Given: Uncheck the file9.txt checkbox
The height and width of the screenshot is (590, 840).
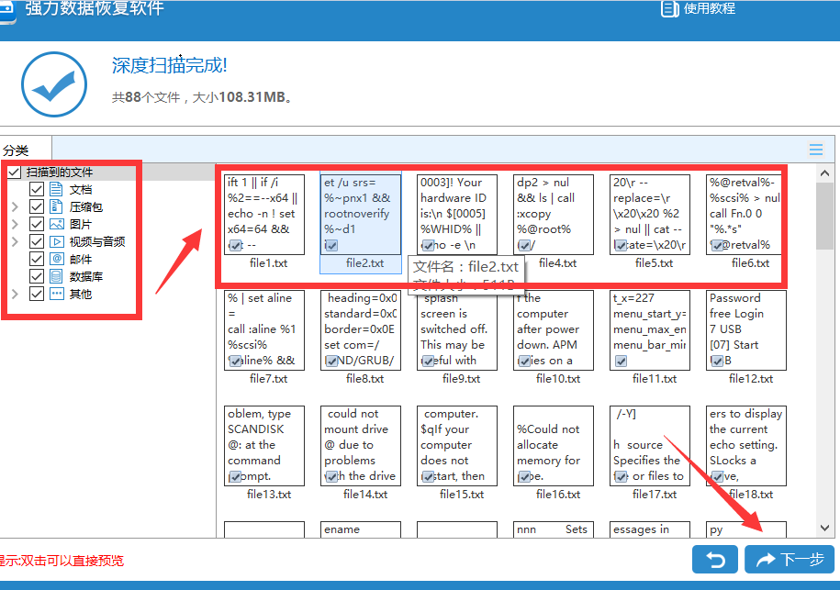Looking at the screenshot, I should (x=428, y=362).
